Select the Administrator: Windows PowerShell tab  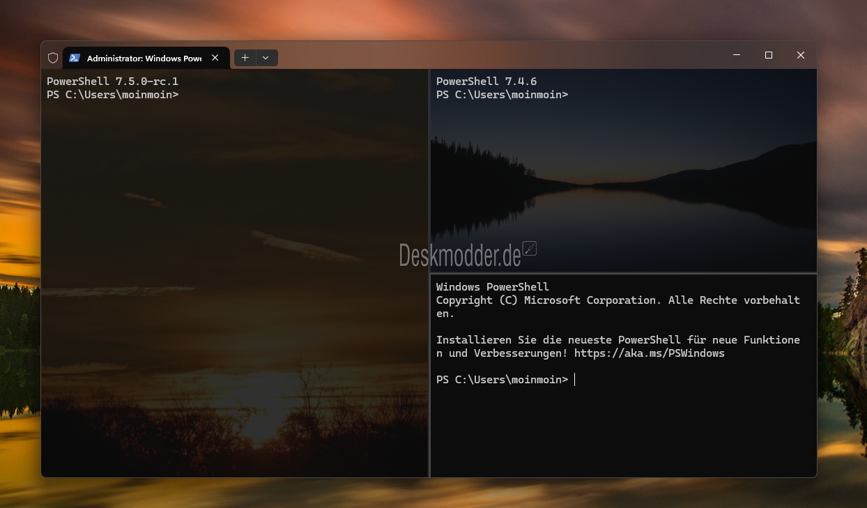coord(146,58)
